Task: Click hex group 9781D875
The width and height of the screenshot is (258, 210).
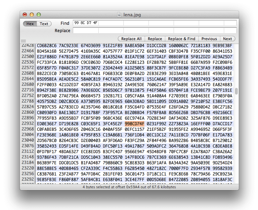Action: click(135, 90)
